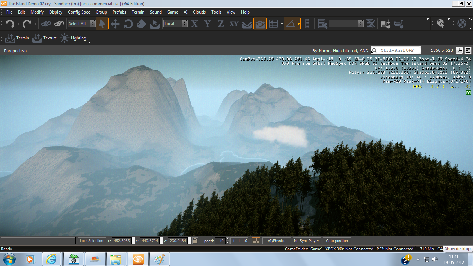473x266 pixels.
Task: Toggle the X axis constraint
Action: (x=194, y=24)
